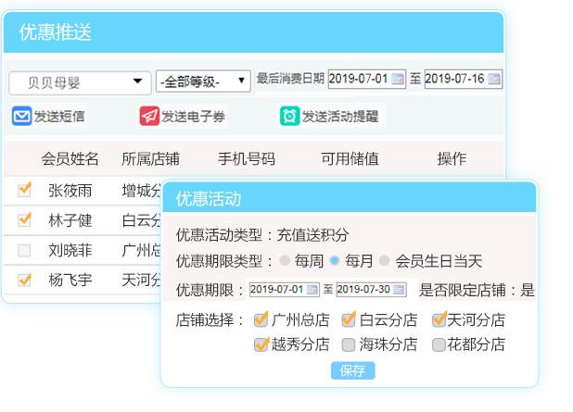Open the 全部等级 level dropdown
This screenshot has width=573, height=412.
click(203, 81)
